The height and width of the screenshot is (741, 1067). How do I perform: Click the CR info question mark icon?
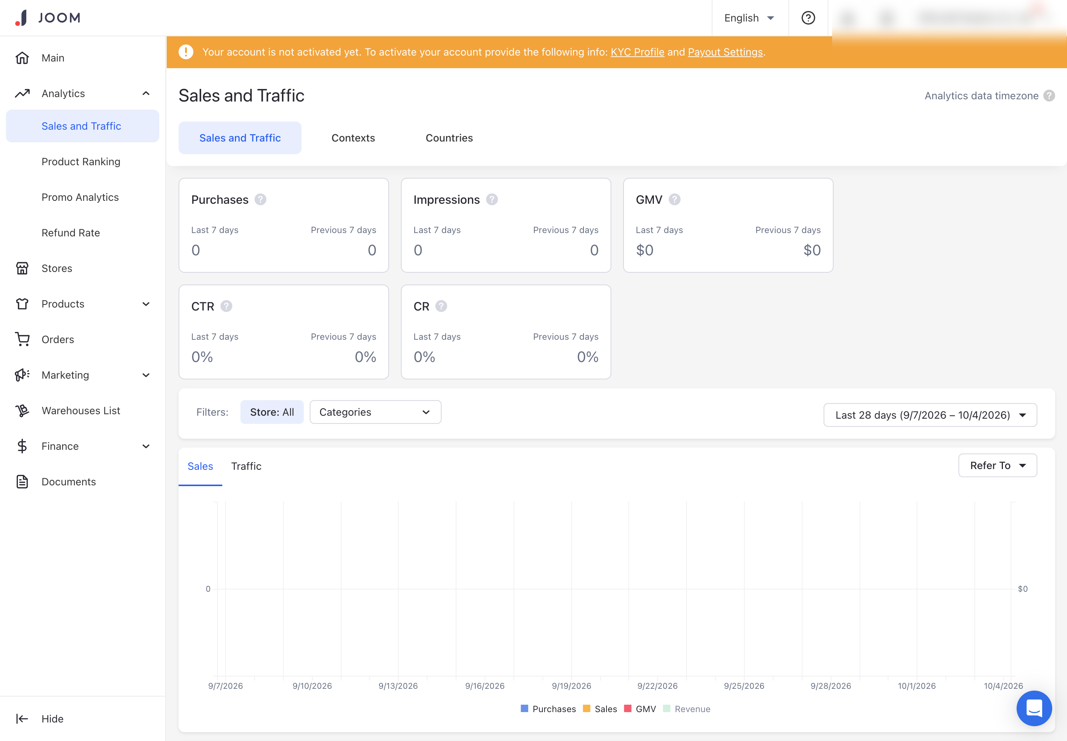tap(441, 306)
